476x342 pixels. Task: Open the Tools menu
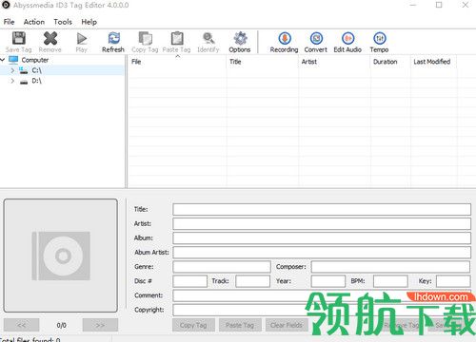coord(63,22)
